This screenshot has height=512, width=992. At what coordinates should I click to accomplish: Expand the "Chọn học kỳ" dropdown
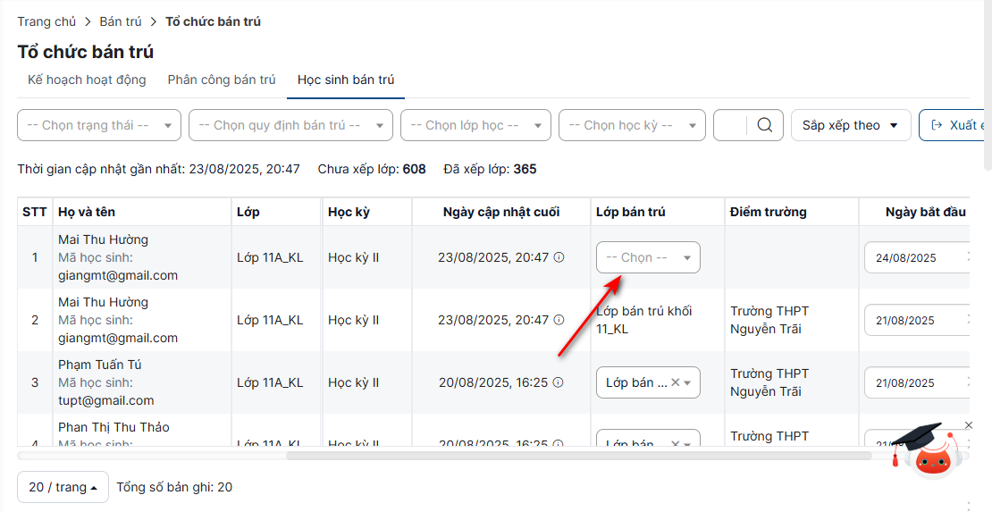click(632, 125)
